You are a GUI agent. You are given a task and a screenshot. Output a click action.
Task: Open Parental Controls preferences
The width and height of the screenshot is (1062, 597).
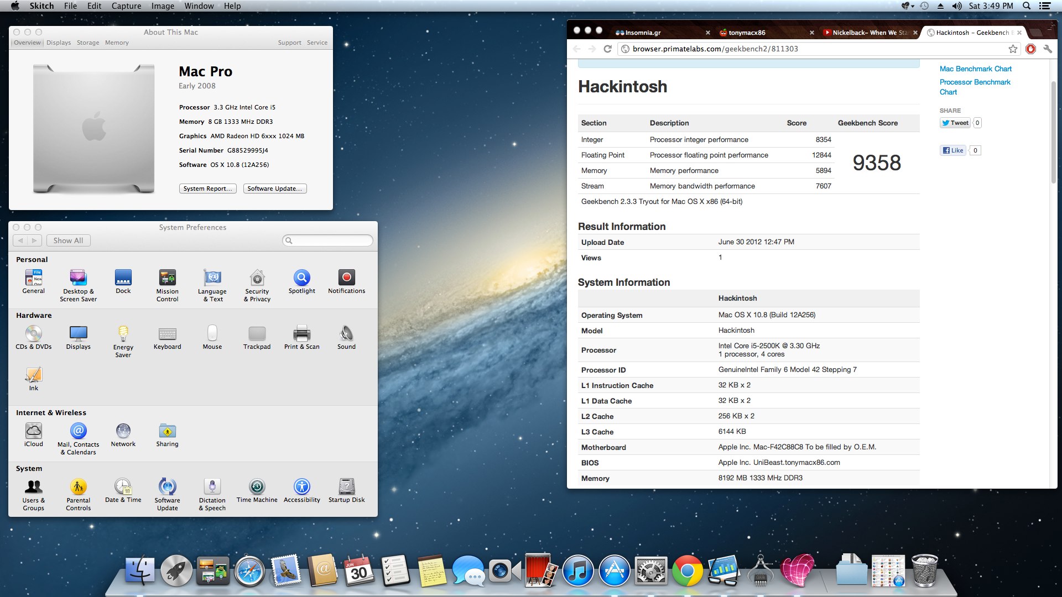point(78,494)
